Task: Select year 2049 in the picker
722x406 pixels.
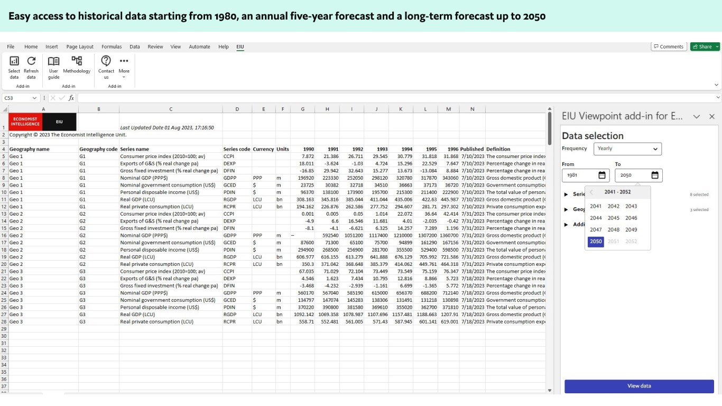Action: click(631, 229)
